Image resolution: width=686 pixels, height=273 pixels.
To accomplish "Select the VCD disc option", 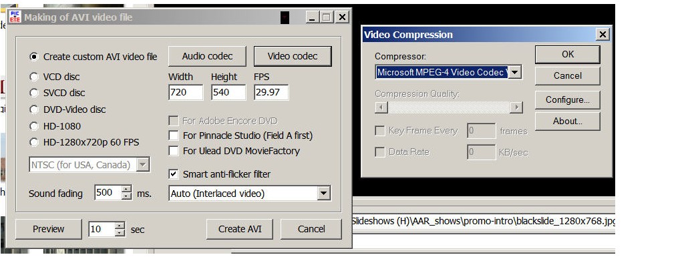I will 35,77.
